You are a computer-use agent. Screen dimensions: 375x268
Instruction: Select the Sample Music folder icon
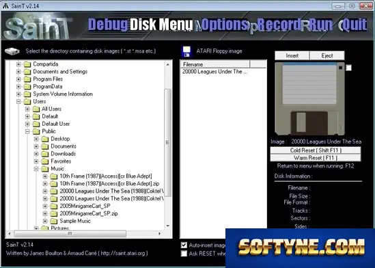tap(54, 221)
